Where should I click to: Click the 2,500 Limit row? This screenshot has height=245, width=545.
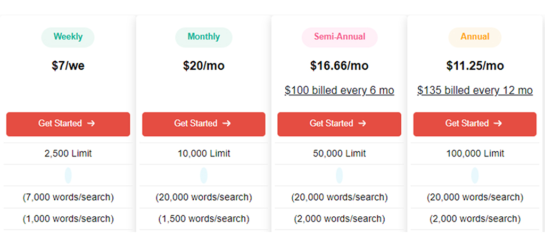(x=68, y=153)
